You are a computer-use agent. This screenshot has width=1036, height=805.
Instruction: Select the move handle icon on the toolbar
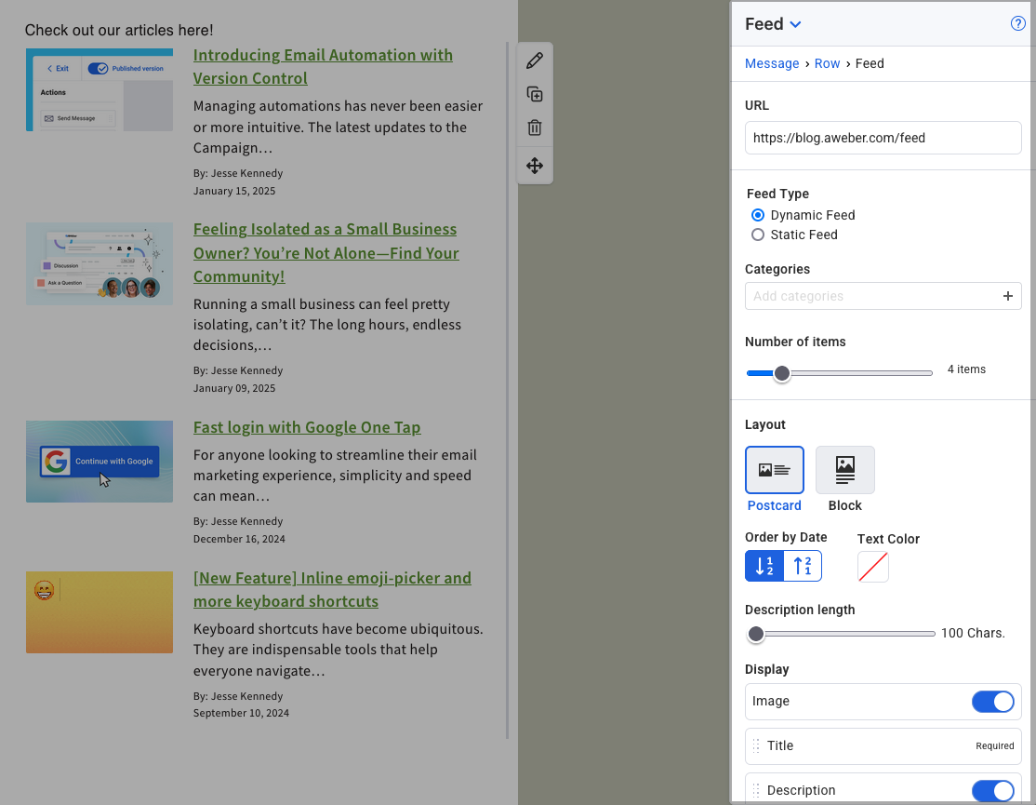point(534,165)
